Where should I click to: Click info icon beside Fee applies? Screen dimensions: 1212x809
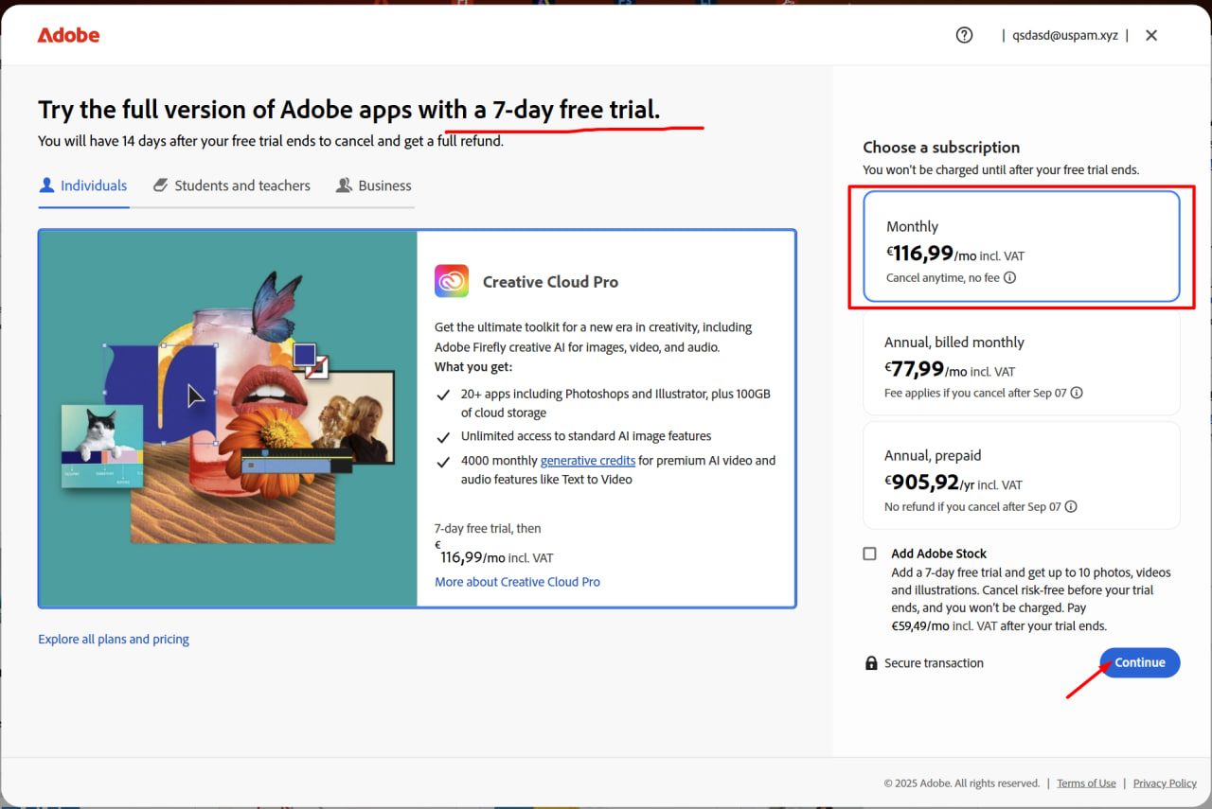(1077, 393)
